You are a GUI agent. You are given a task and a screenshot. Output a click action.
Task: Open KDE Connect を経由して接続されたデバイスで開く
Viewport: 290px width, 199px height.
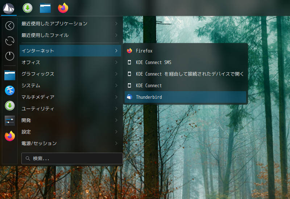185,74
